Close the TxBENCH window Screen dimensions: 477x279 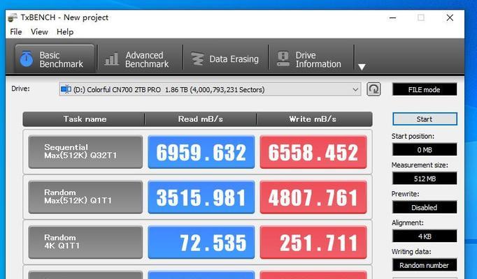pyautogui.click(x=450, y=17)
